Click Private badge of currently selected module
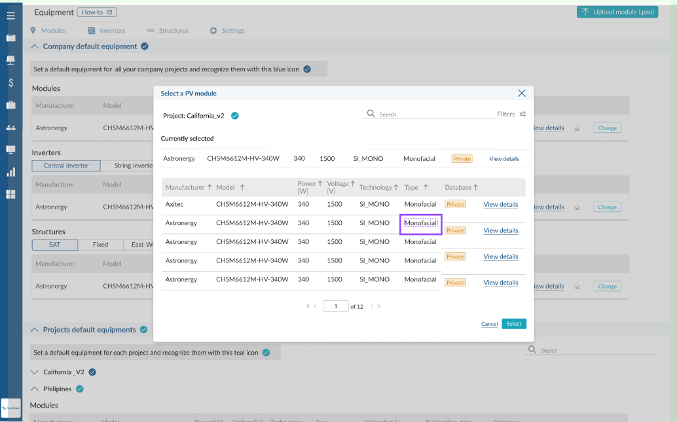 tap(462, 159)
